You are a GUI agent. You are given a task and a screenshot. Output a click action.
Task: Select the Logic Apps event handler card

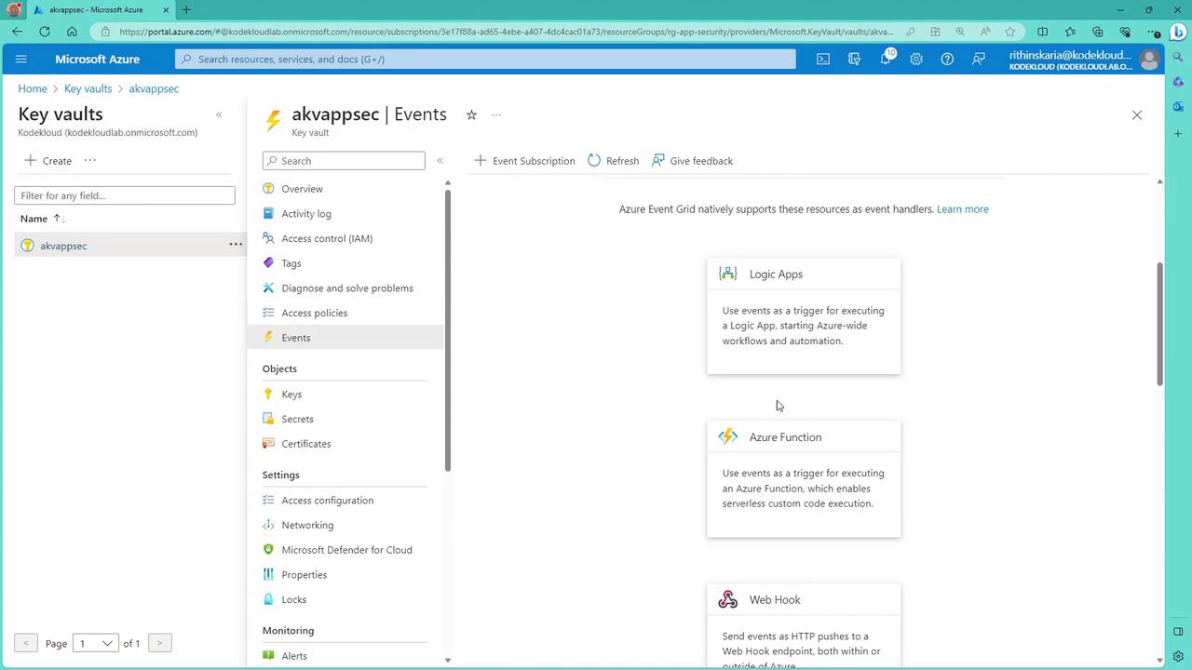(804, 316)
